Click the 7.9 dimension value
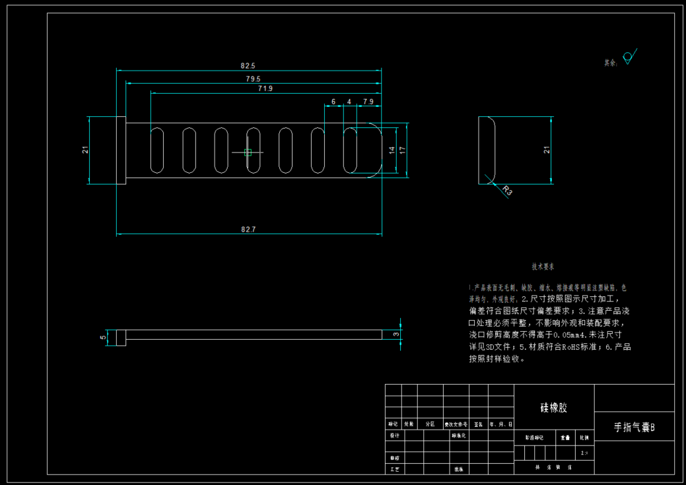The width and height of the screenshot is (686, 485). (x=368, y=102)
